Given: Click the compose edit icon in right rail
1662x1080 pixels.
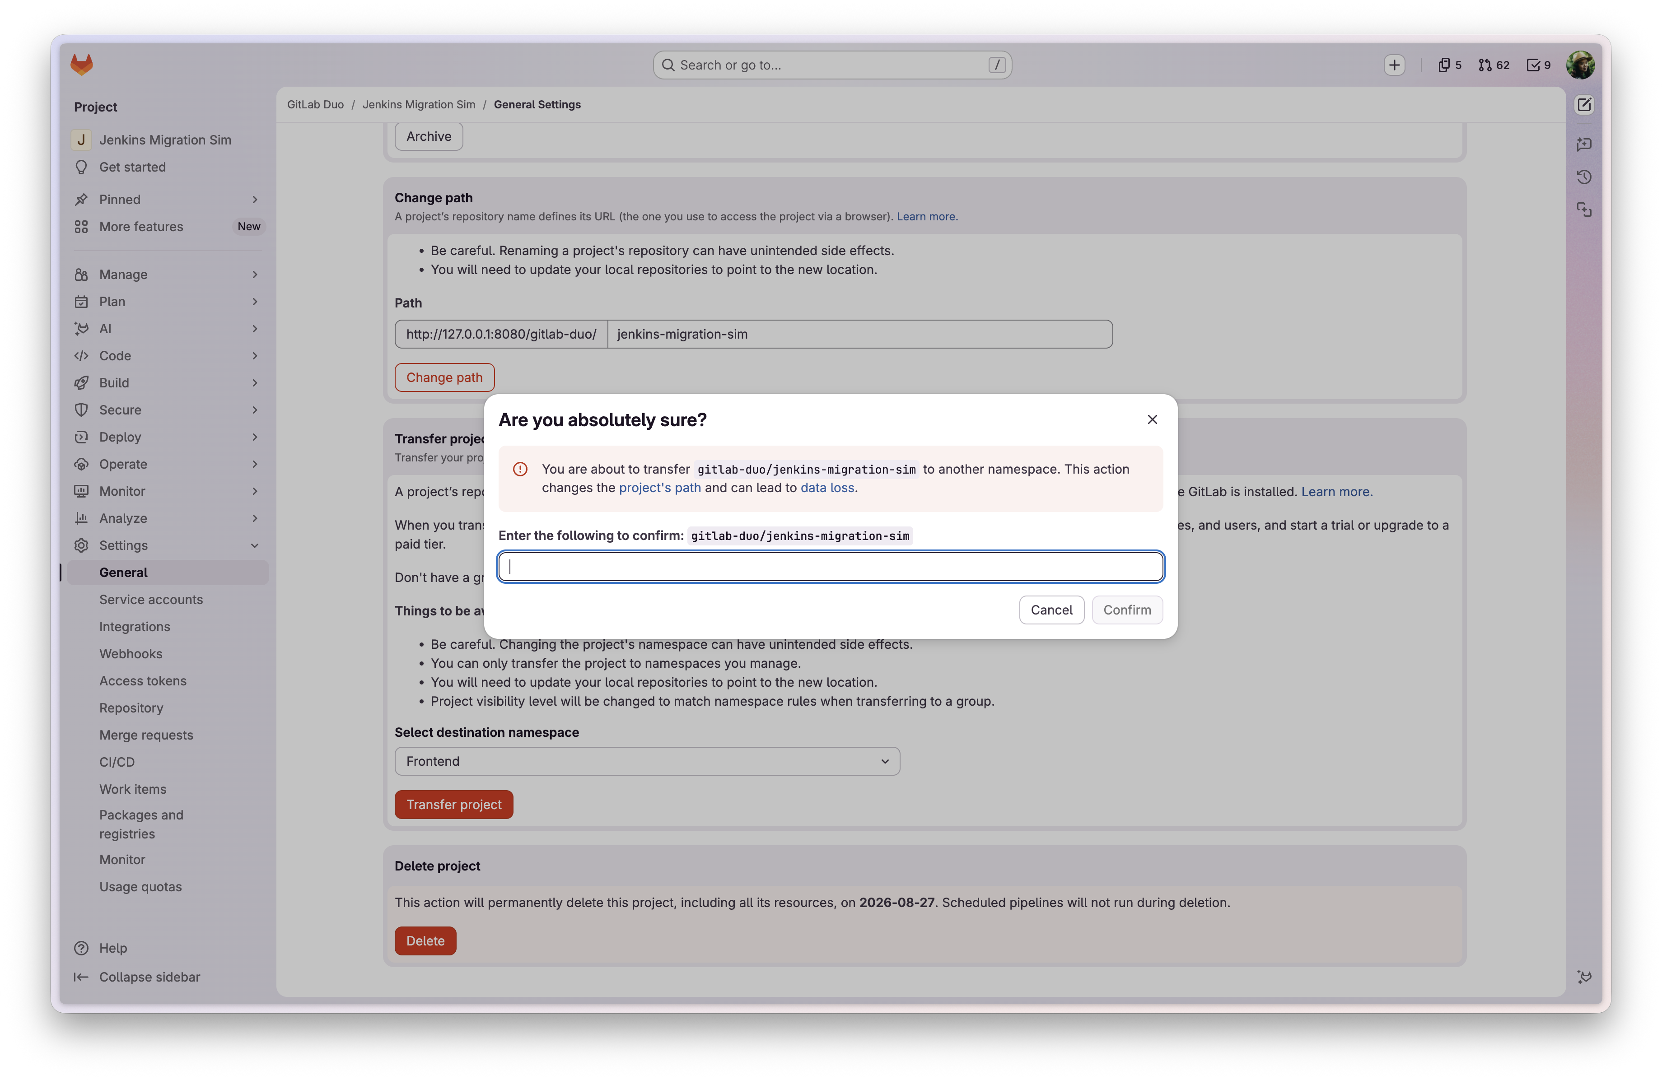Looking at the screenshot, I should [x=1584, y=105].
